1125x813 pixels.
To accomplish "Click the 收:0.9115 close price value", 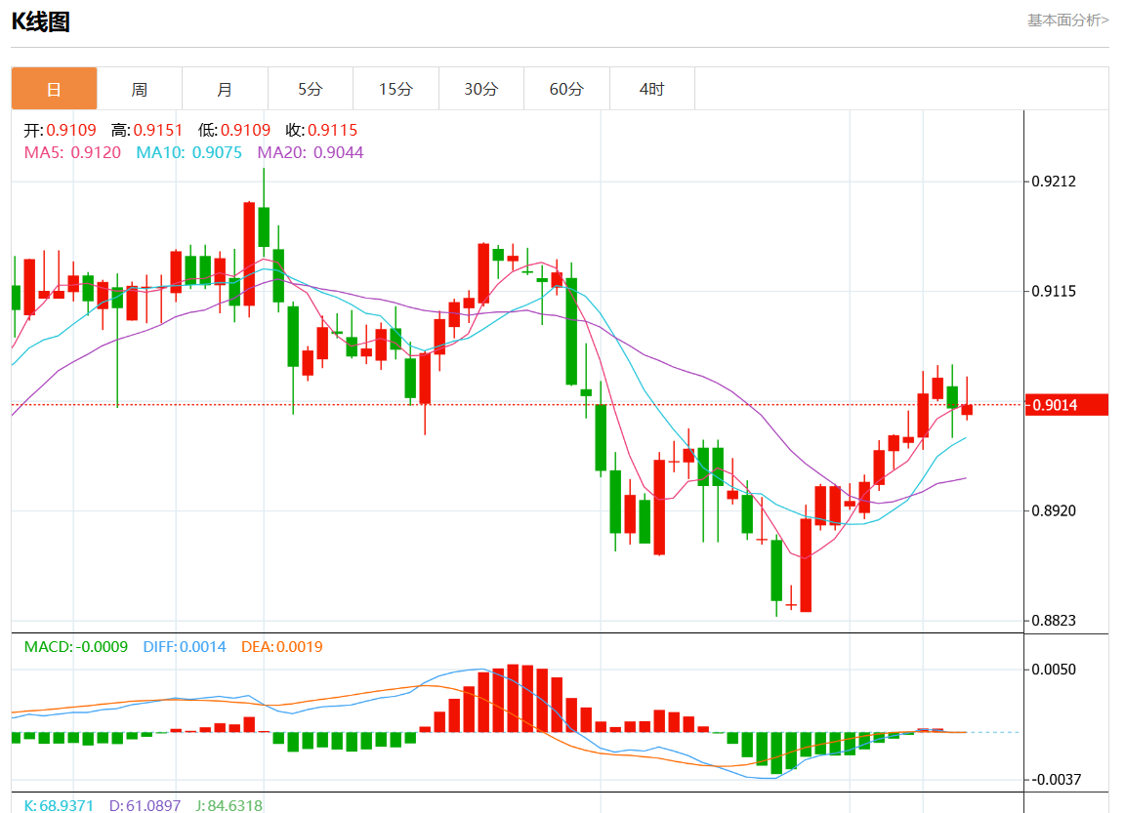I will coord(321,130).
